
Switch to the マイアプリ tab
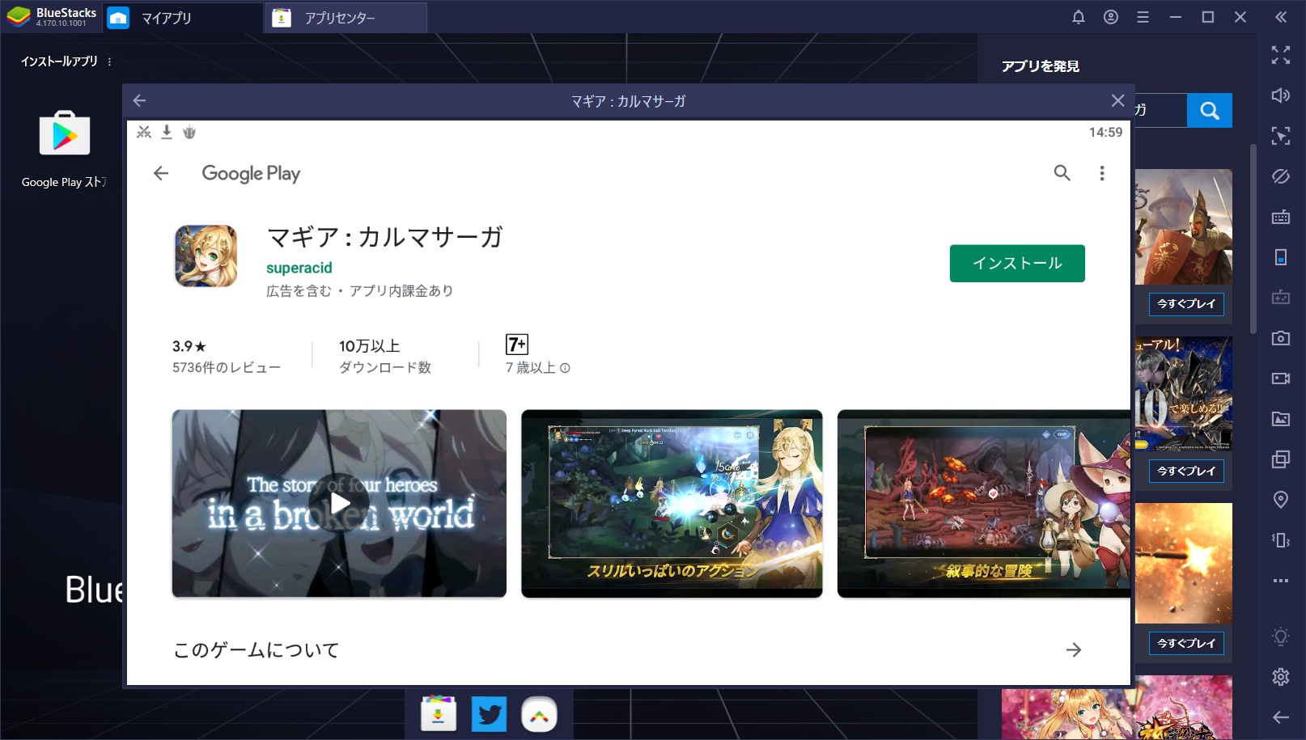pyautogui.click(x=183, y=18)
